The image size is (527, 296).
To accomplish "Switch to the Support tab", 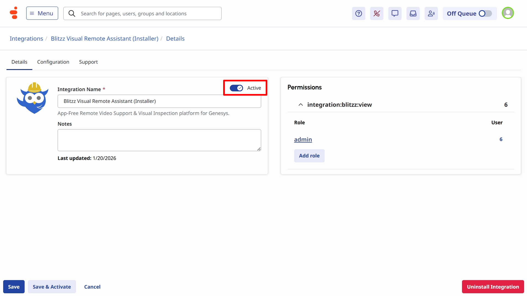I will (88, 62).
